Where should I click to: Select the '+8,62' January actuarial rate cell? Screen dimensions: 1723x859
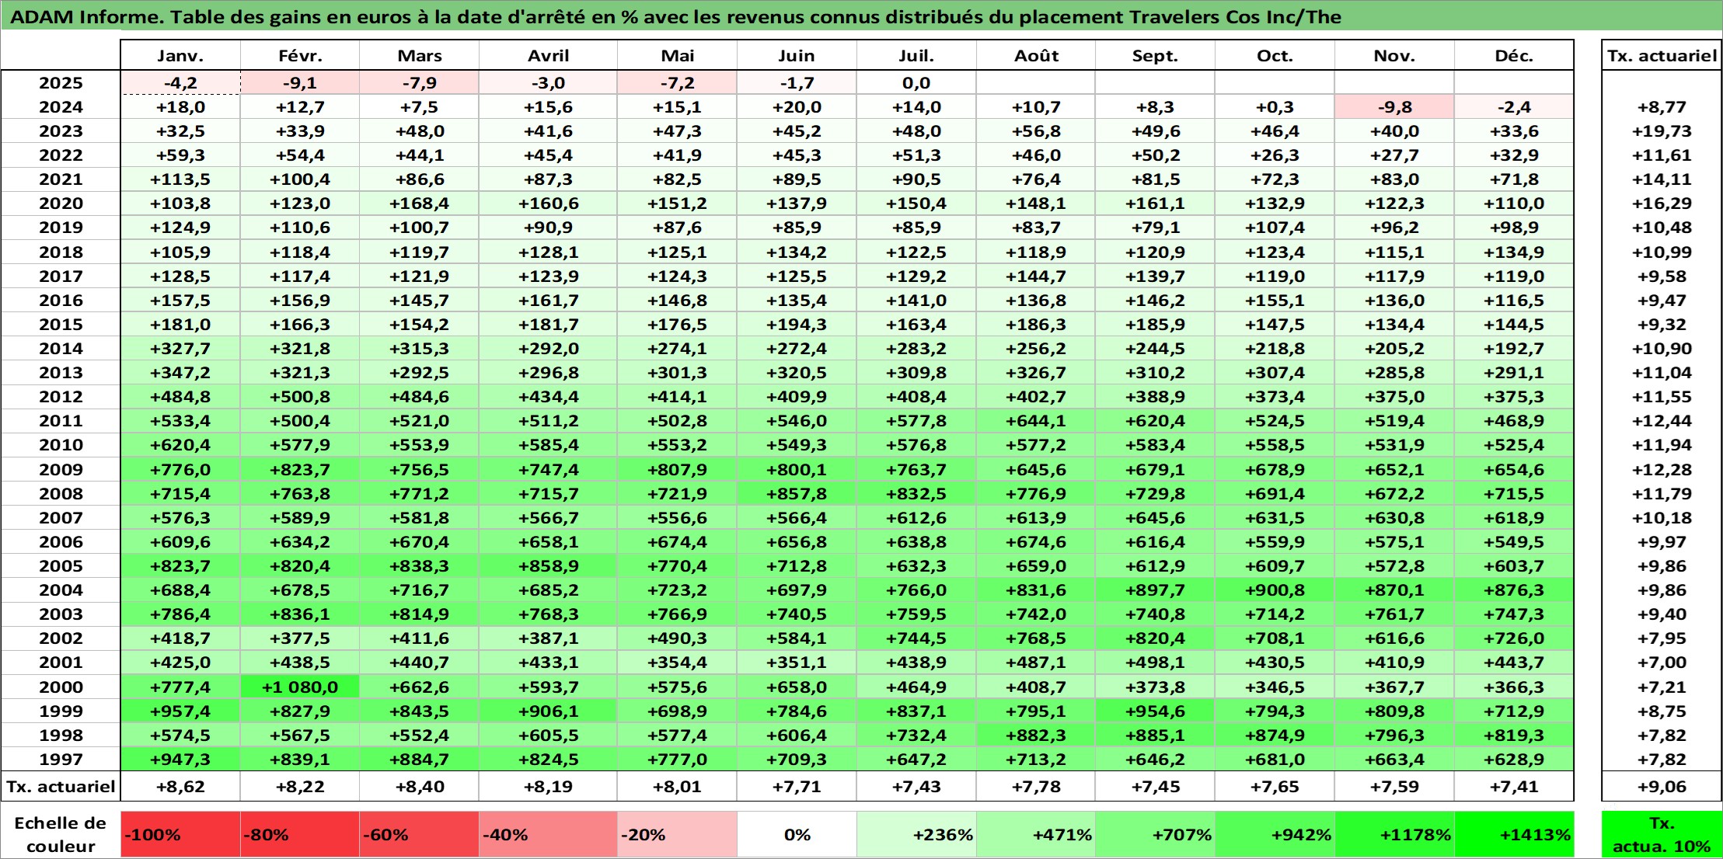click(x=180, y=787)
